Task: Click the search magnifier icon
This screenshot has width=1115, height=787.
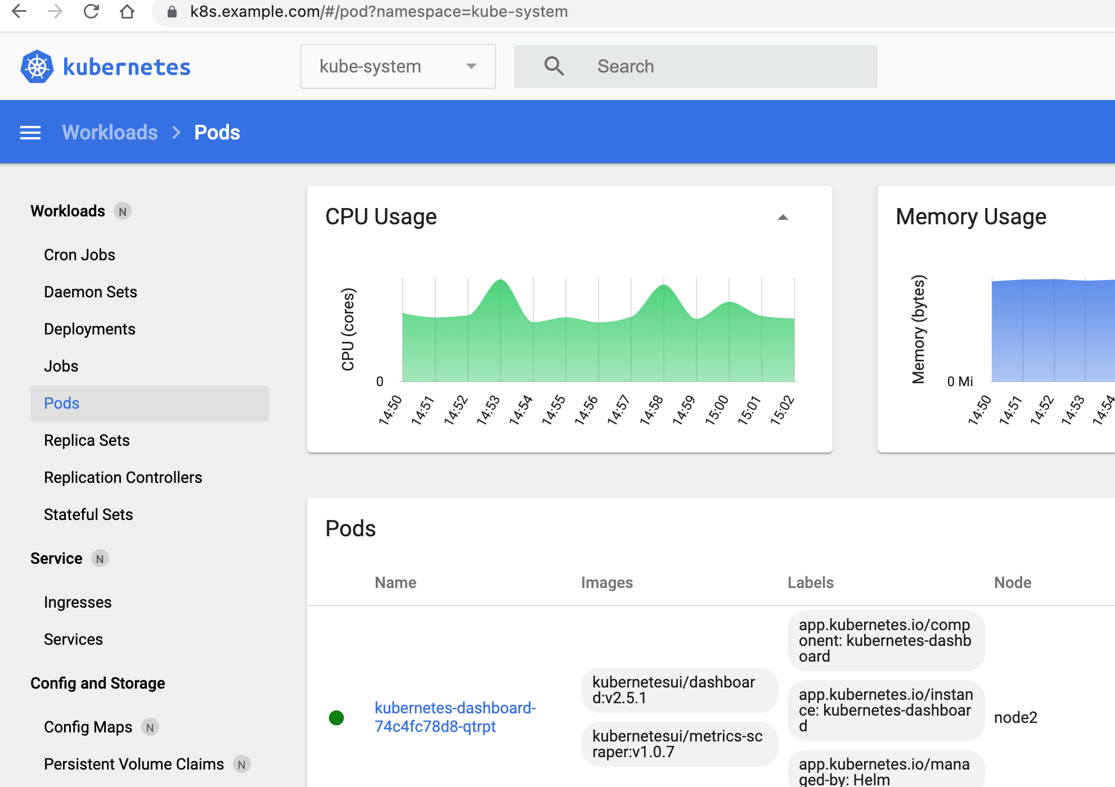Action: (554, 66)
